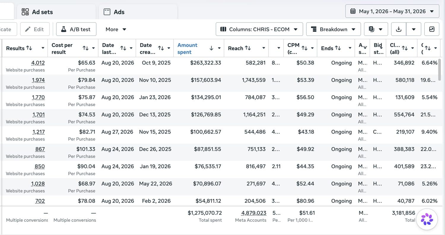
Task: Sort by Cost per result arrows
Action: point(85,48)
